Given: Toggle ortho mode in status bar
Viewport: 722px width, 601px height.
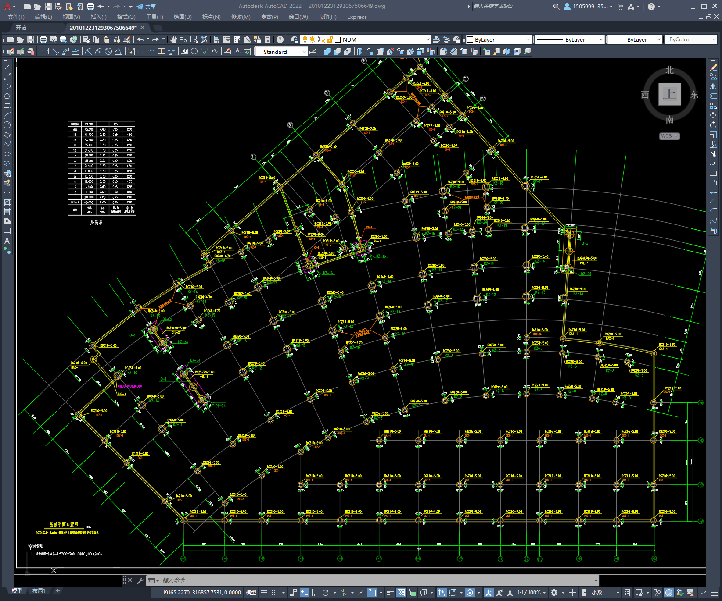Looking at the screenshot, I should coord(315,593).
